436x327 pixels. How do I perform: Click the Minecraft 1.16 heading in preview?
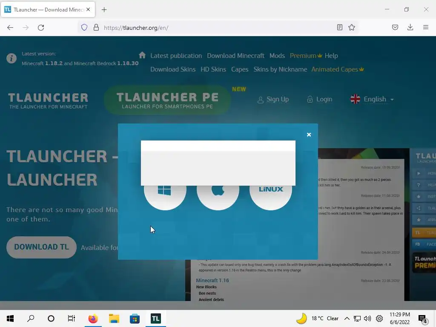pos(212,280)
